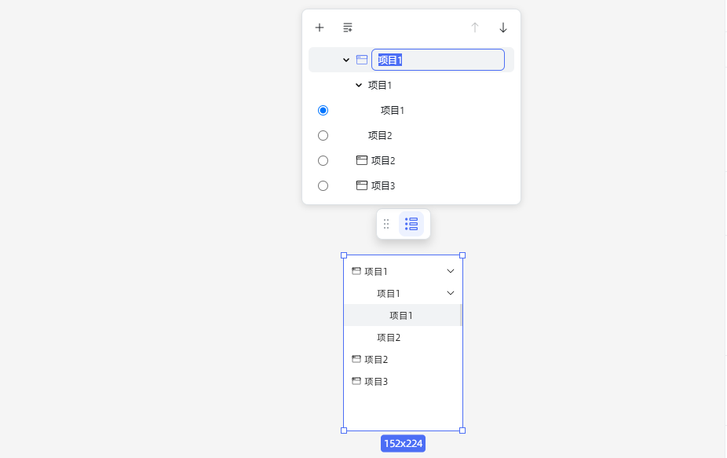Select the 项目3 menu item in the canvas component
The width and height of the screenshot is (727, 458).
(377, 381)
